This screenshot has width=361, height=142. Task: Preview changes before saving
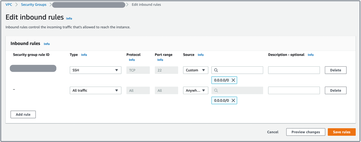click(305, 132)
